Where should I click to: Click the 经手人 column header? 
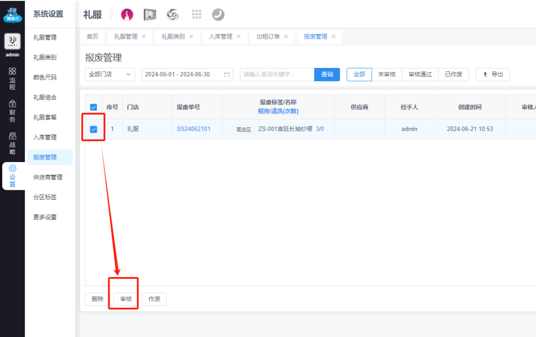[x=409, y=107]
